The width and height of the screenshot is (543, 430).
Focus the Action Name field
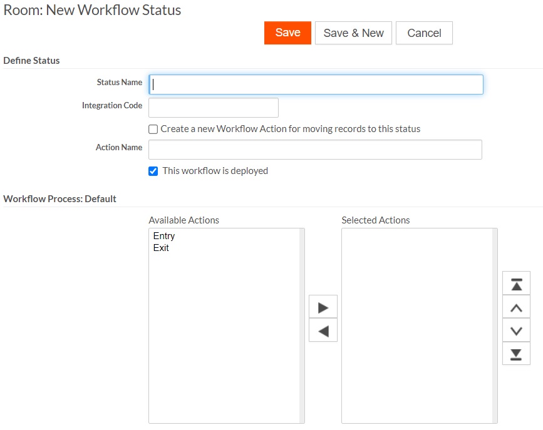[315, 150]
